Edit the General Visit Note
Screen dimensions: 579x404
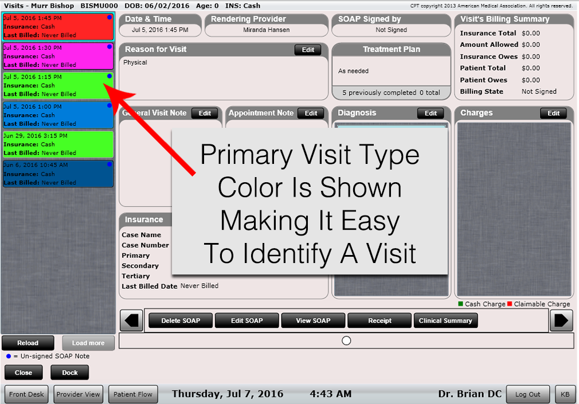click(205, 113)
